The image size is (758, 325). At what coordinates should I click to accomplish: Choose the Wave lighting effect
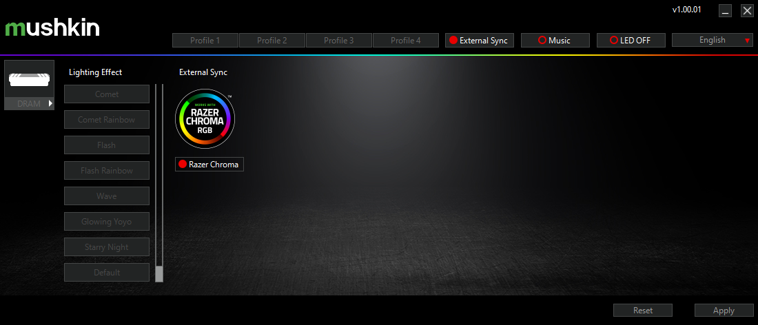107,196
